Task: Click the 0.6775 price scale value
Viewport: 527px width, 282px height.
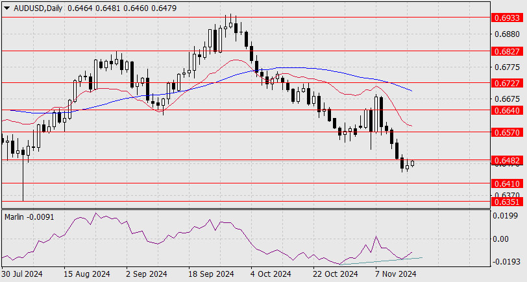Action: click(507, 67)
